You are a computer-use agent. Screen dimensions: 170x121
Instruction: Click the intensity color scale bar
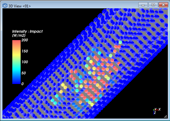click(x=16, y=62)
